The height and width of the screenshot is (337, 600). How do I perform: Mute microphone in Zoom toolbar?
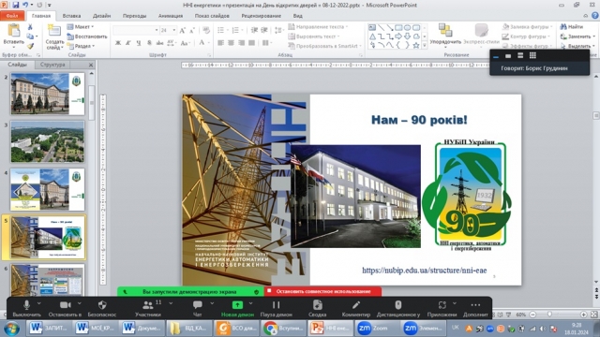[26, 308]
